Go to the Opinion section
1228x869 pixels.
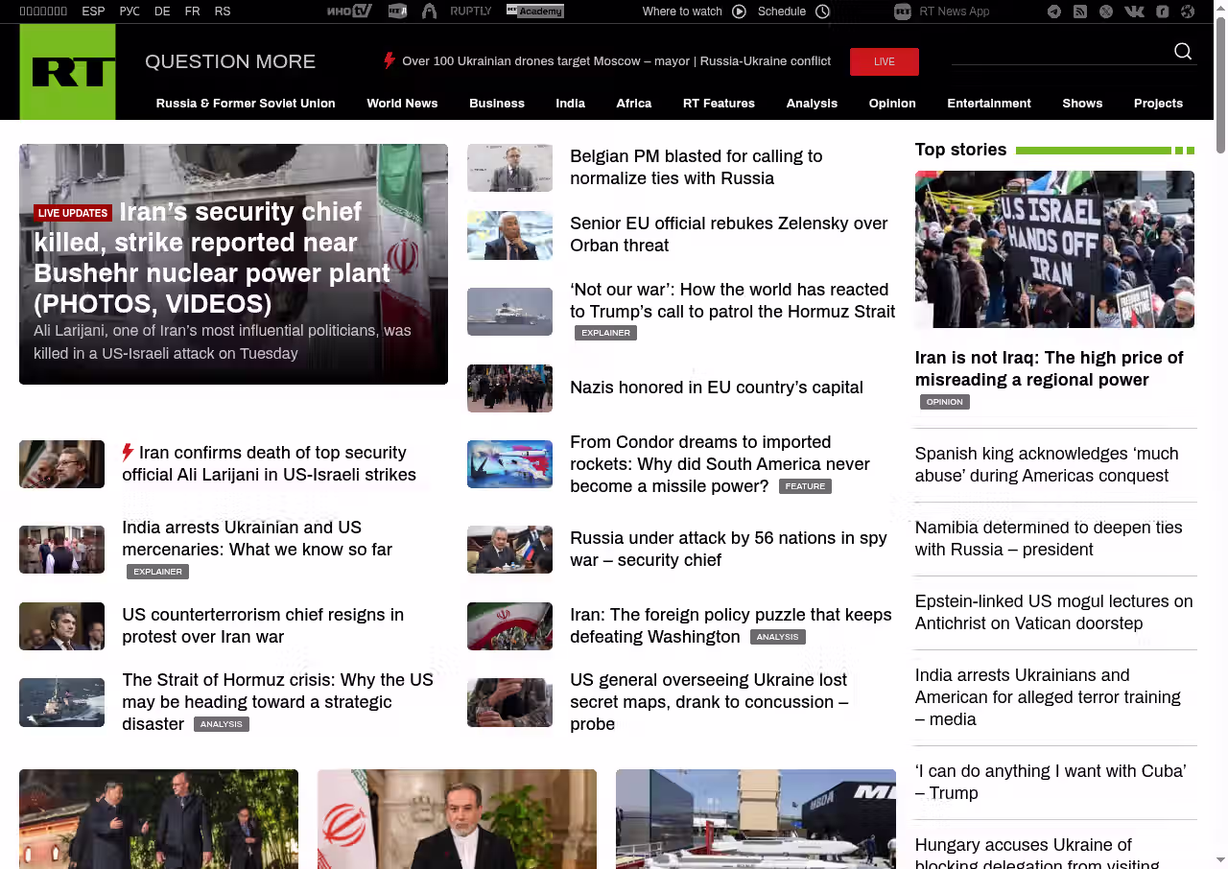point(891,104)
